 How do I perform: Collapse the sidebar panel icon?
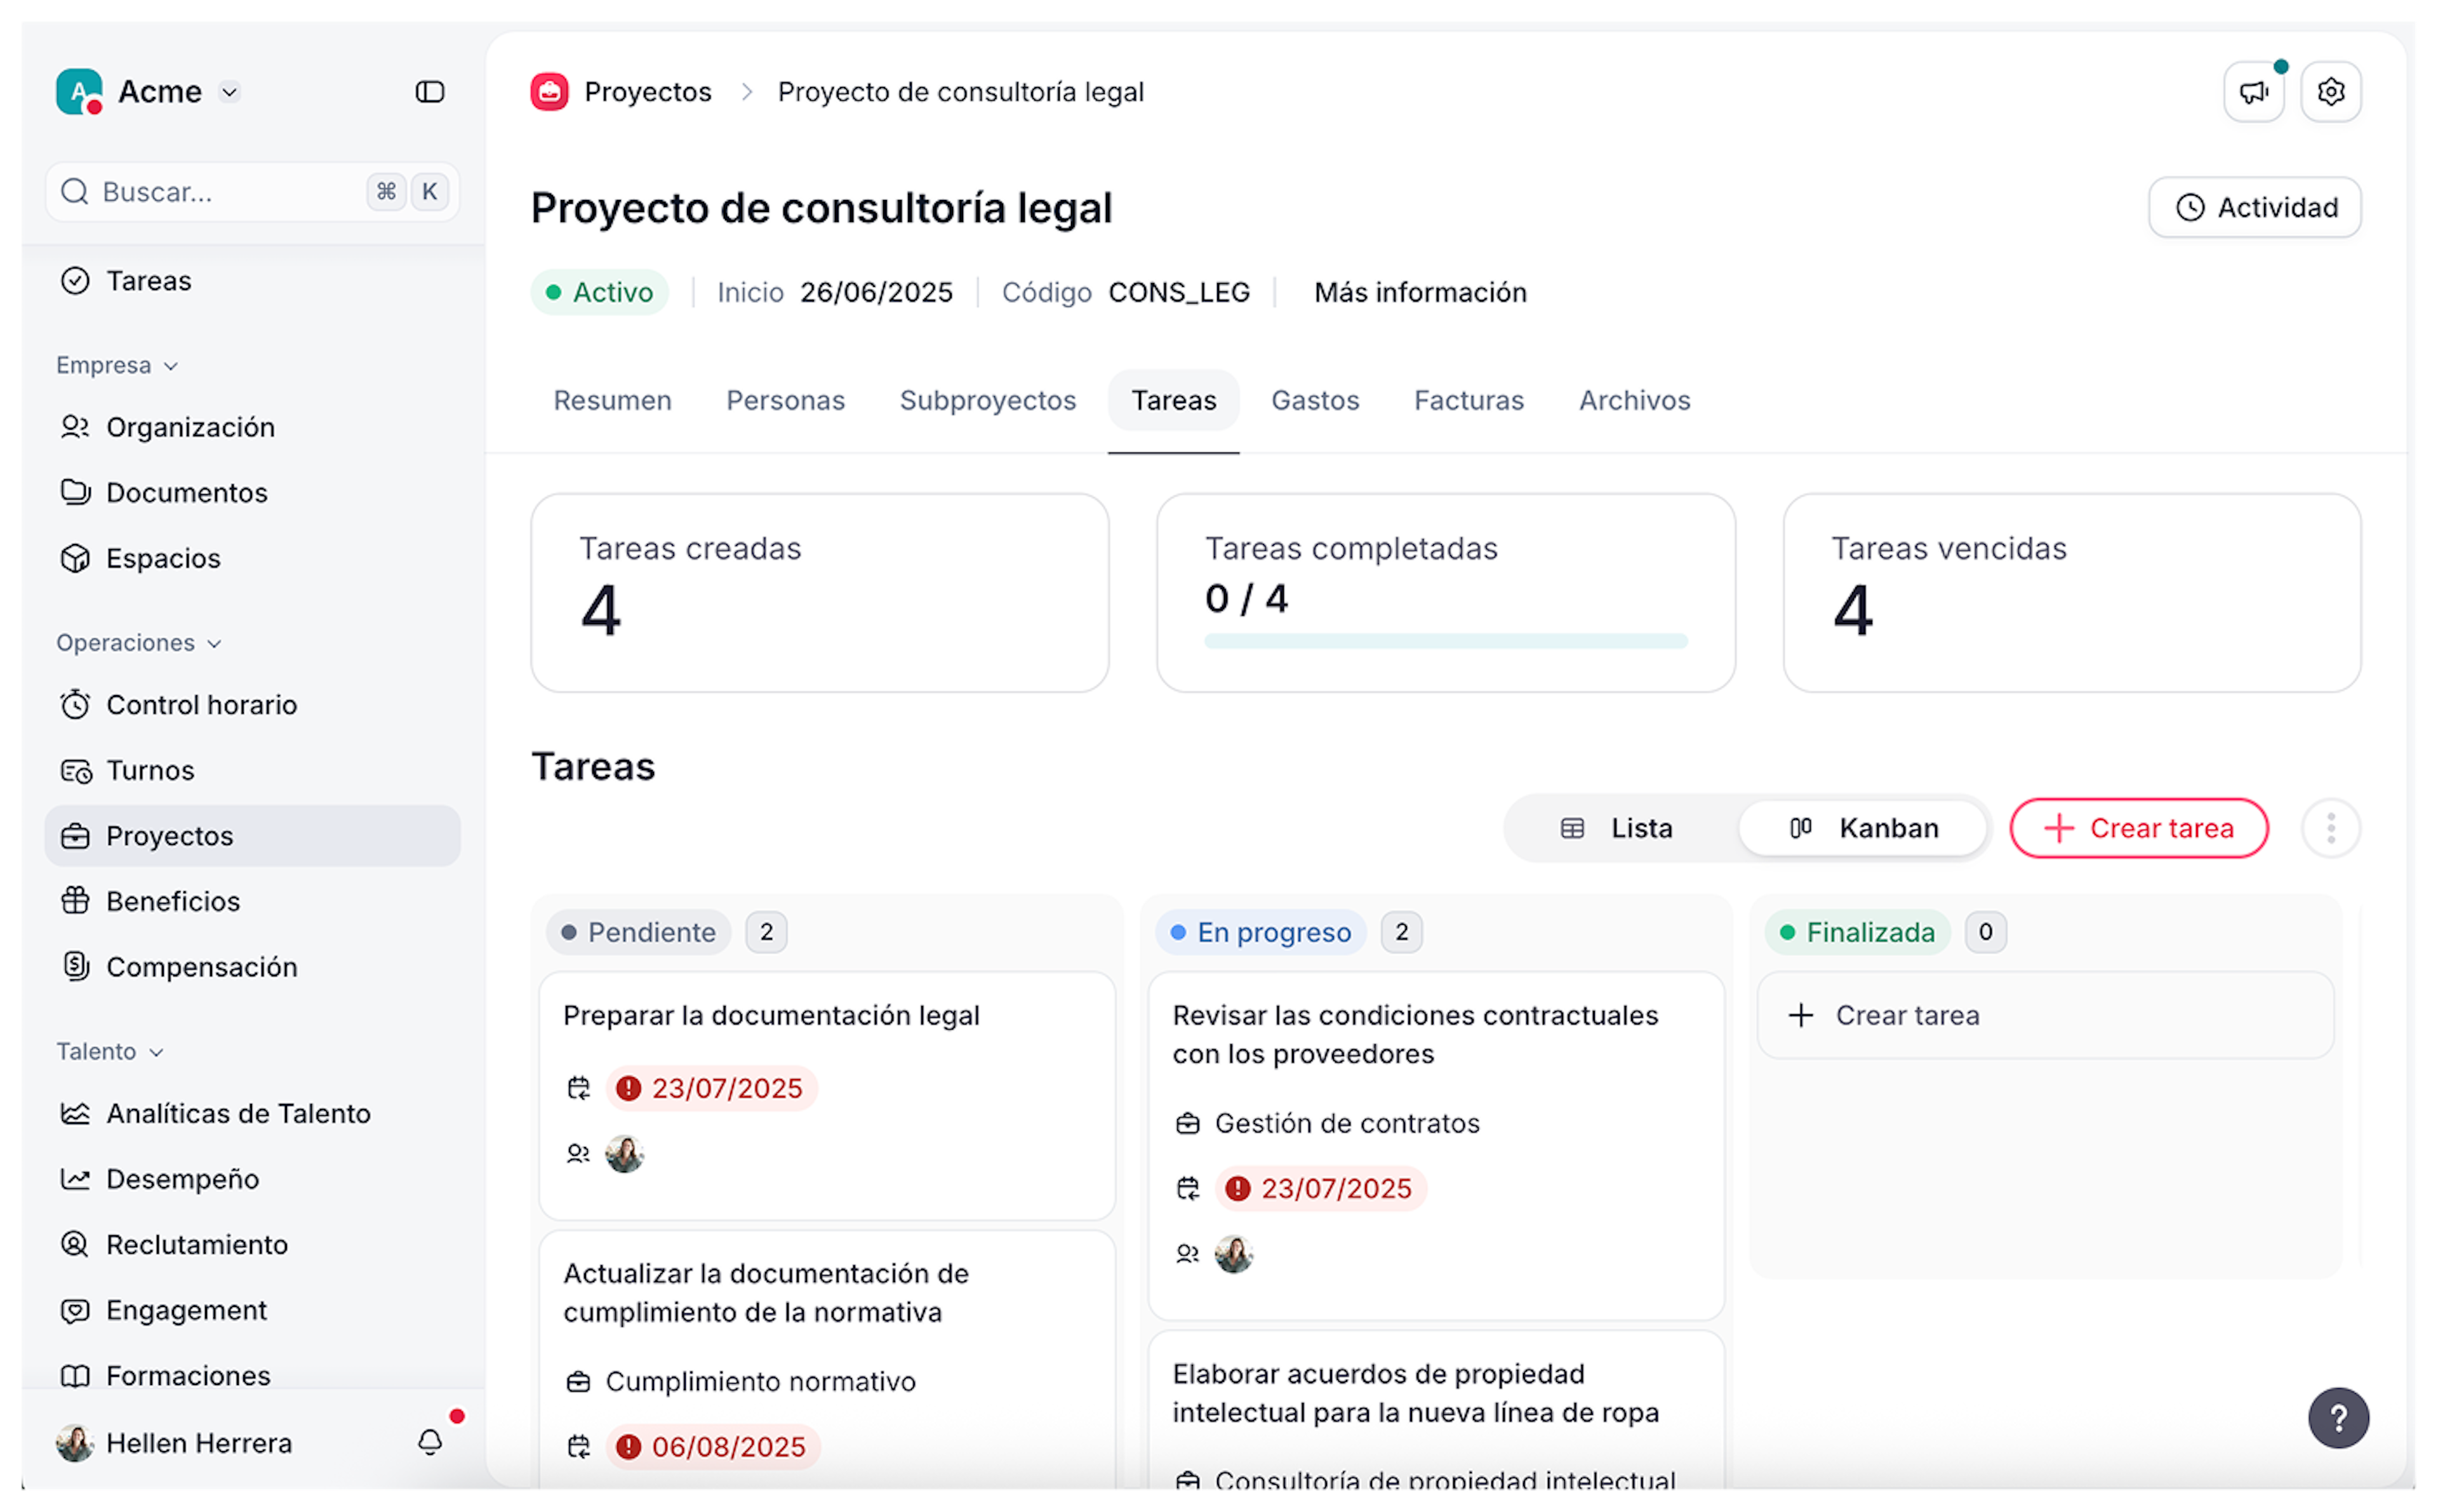(x=429, y=92)
